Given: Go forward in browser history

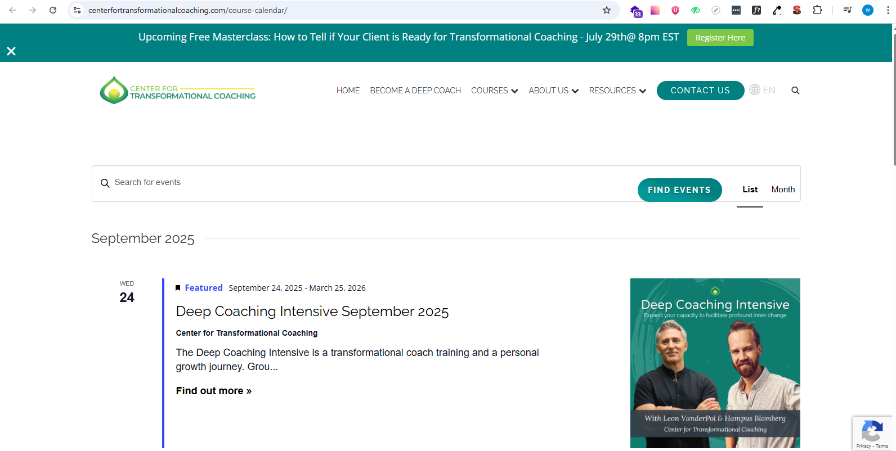Looking at the screenshot, I should pyautogui.click(x=33, y=10).
